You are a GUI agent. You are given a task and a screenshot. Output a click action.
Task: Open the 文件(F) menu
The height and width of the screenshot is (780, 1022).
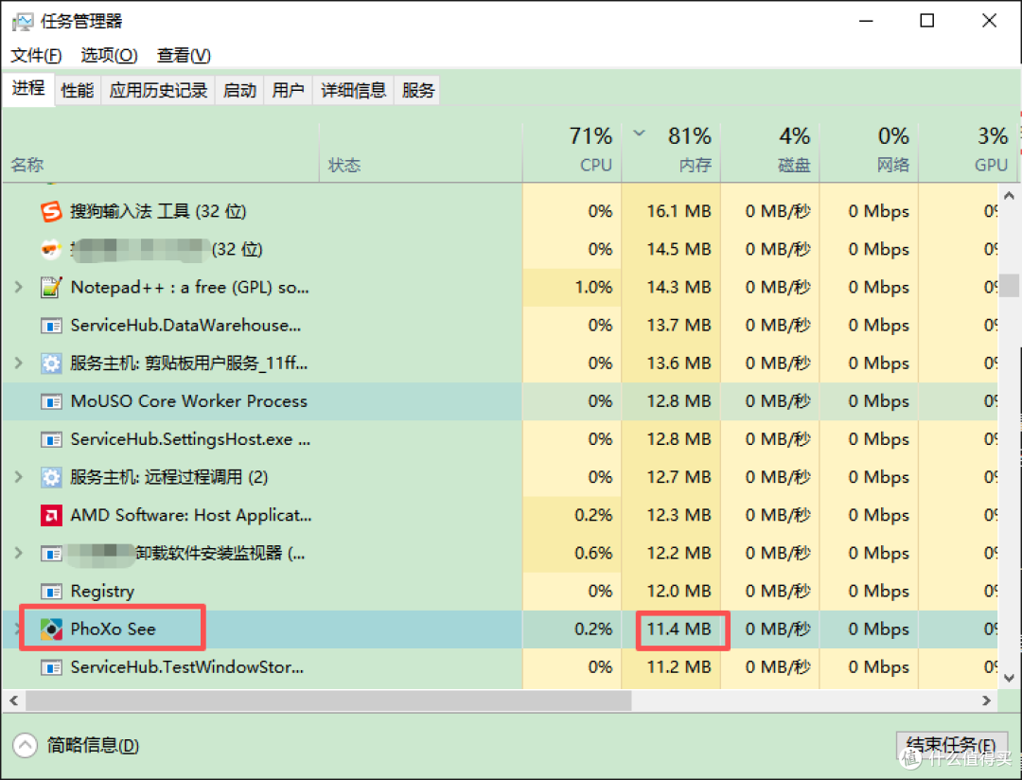point(37,56)
